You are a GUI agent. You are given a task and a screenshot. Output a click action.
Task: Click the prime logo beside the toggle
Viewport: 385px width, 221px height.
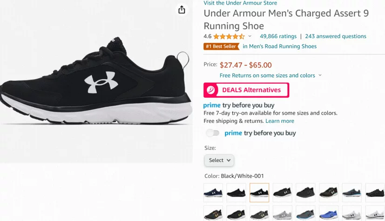tap(233, 133)
